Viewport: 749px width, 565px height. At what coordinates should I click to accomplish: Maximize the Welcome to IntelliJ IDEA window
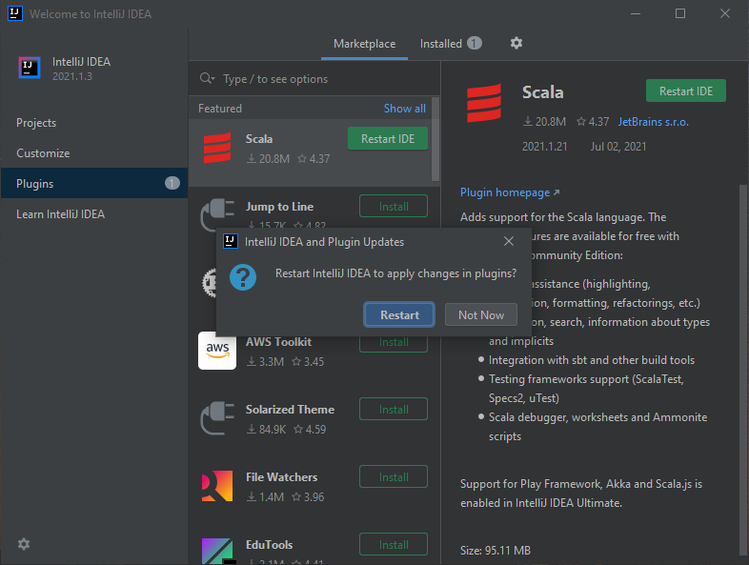click(x=680, y=13)
